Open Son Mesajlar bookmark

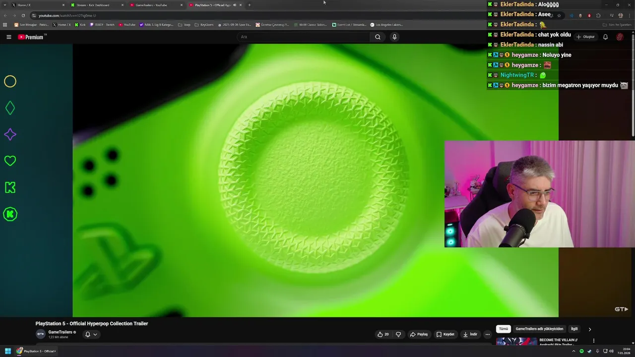31,25
